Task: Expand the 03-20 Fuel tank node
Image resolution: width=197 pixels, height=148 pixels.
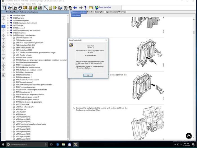Action: (8, 18)
